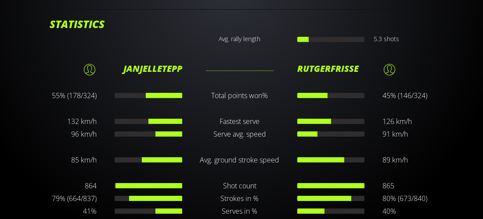Image resolution: width=483 pixels, height=219 pixels.
Task: Click Rutgerfrisse's Avg. ground stroke speed bar
Action: pos(331,160)
